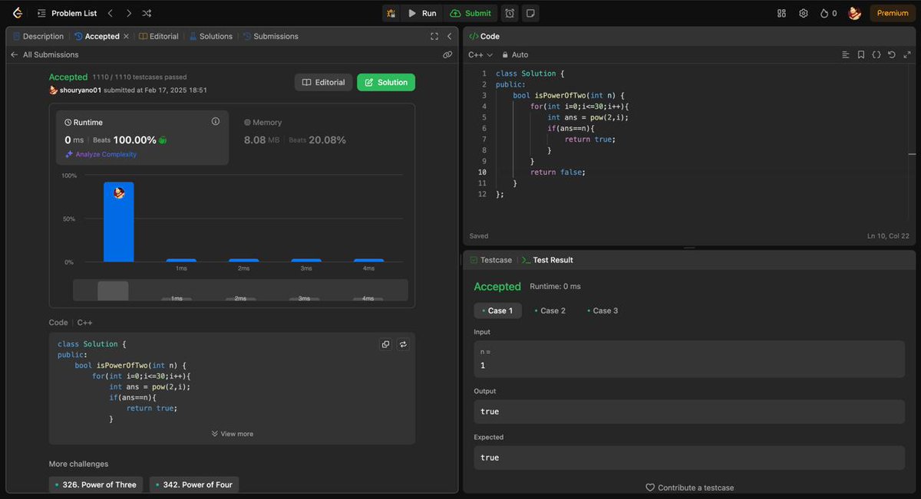Open the settings gear icon
The height and width of the screenshot is (499, 921).
coord(804,13)
